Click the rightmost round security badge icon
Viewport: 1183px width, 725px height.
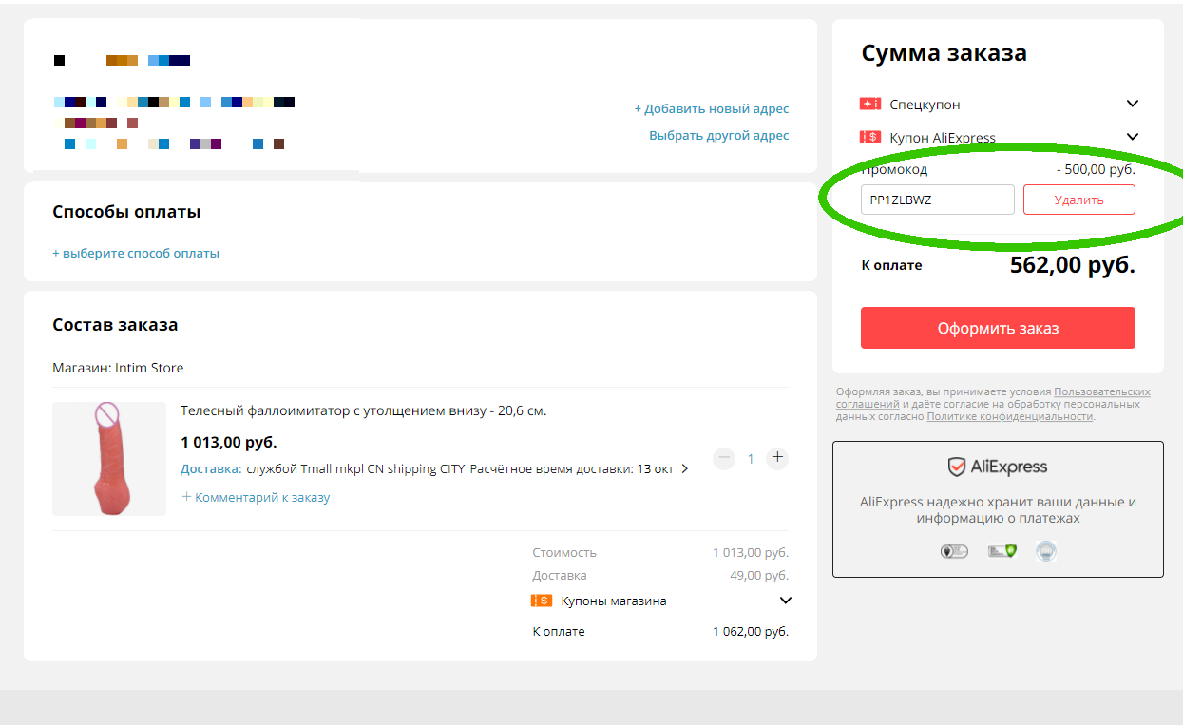click(x=1046, y=550)
